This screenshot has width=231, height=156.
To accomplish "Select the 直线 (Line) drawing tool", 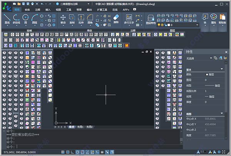I will (x=7, y=19).
